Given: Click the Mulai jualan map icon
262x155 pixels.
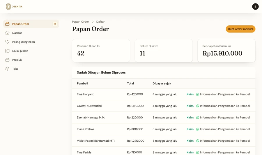Looking at the screenshot, I should pyautogui.click(x=7, y=51).
